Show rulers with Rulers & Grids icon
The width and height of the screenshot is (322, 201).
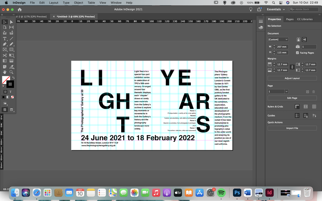click(x=297, y=107)
